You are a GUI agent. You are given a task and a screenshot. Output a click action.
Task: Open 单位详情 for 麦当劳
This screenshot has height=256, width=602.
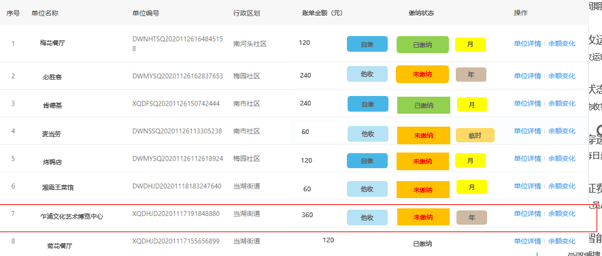click(527, 131)
